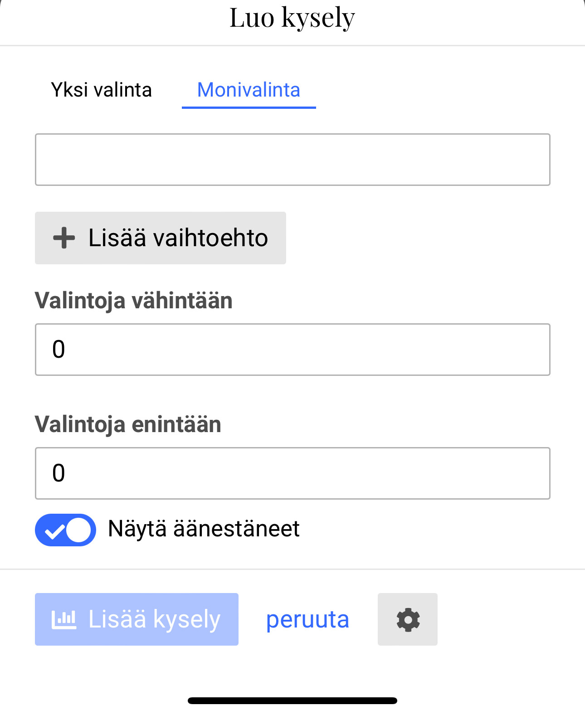Focus the Valintoja vähintään number field
The image size is (585, 715).
coord(292,350)
